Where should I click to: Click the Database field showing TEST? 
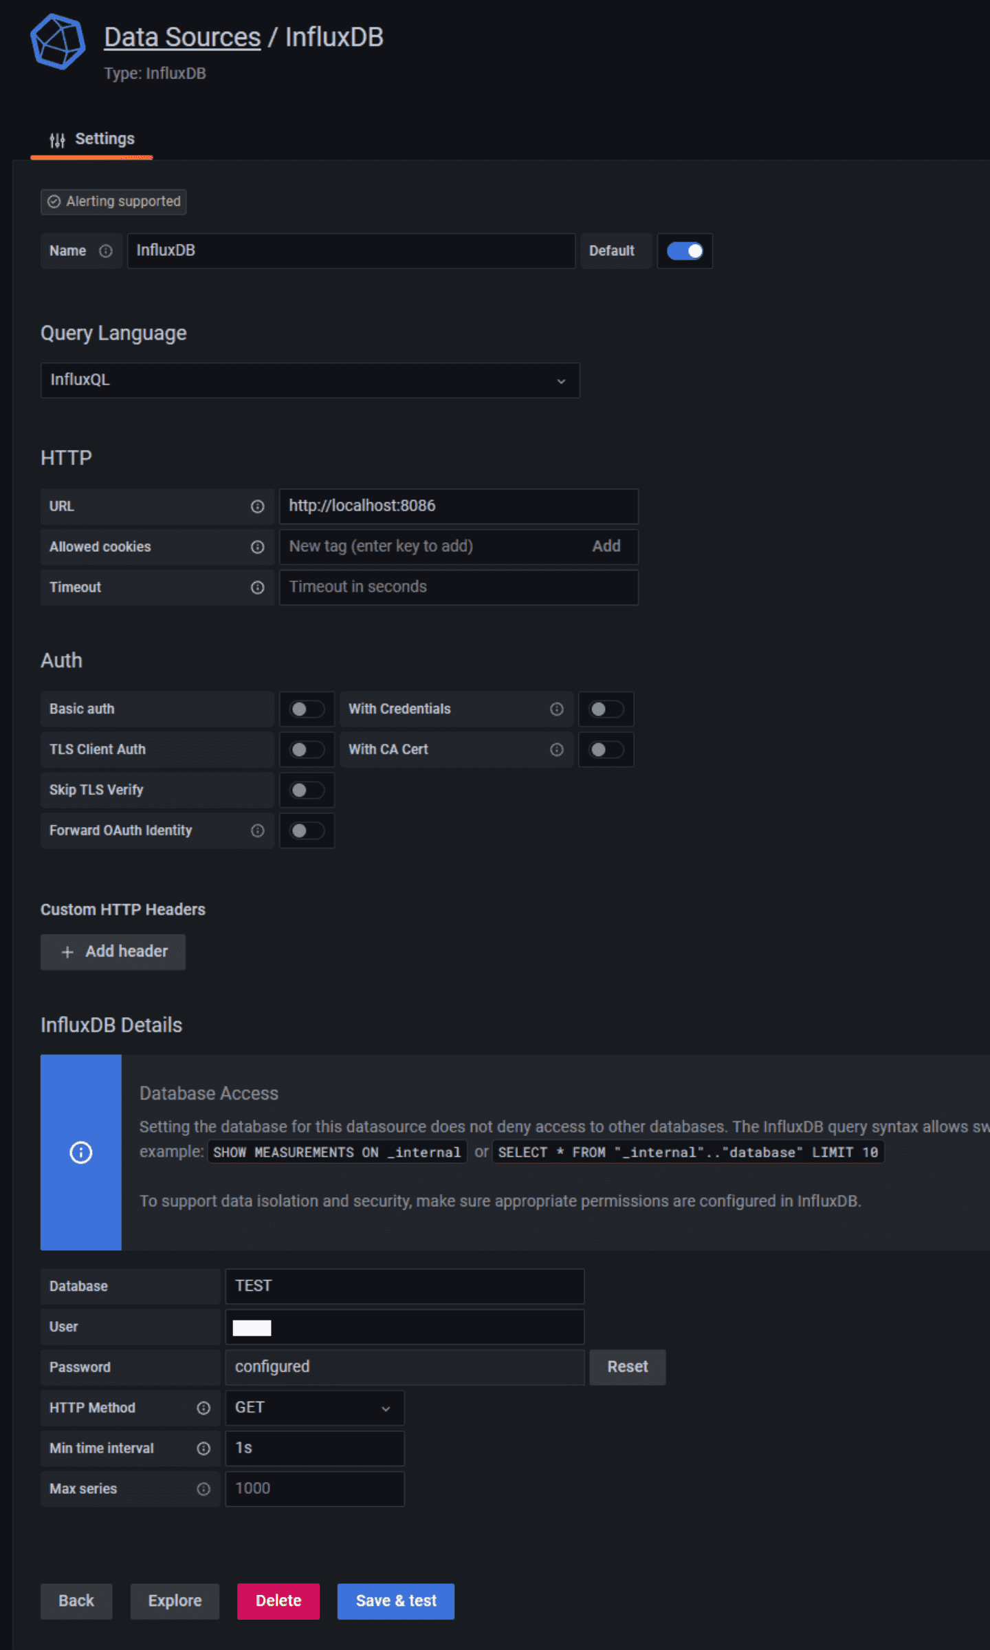[405, 1287]
